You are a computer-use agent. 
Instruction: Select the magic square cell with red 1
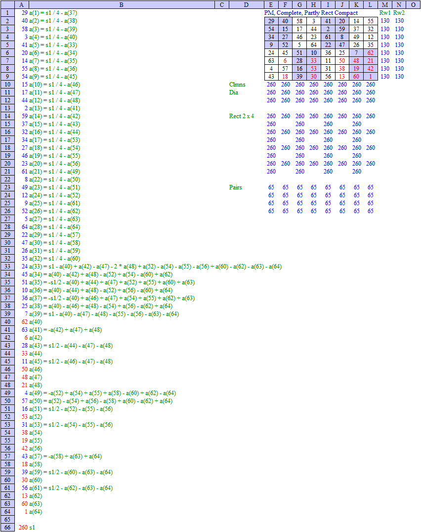(371, 77)
